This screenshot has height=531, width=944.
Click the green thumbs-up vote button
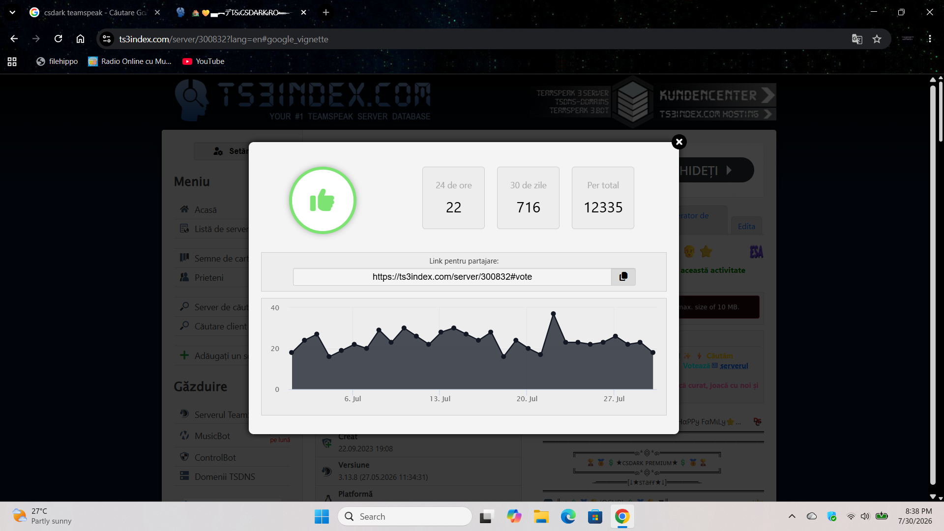pos(323,200)
